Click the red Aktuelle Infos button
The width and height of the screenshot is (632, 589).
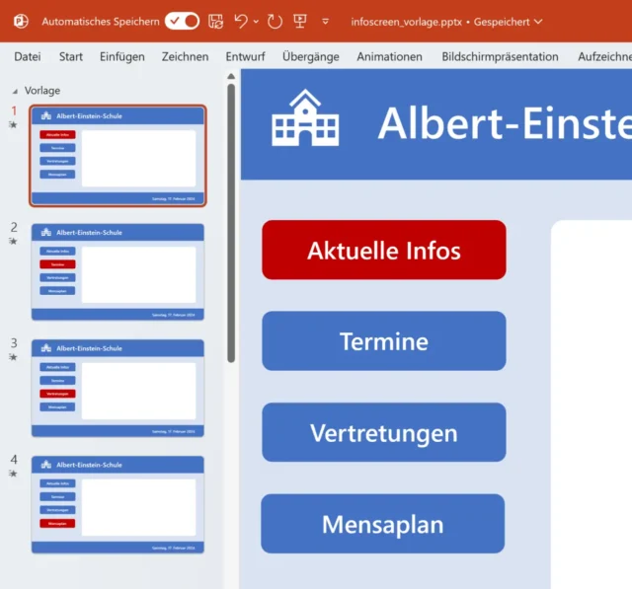[x=383, y=250]
